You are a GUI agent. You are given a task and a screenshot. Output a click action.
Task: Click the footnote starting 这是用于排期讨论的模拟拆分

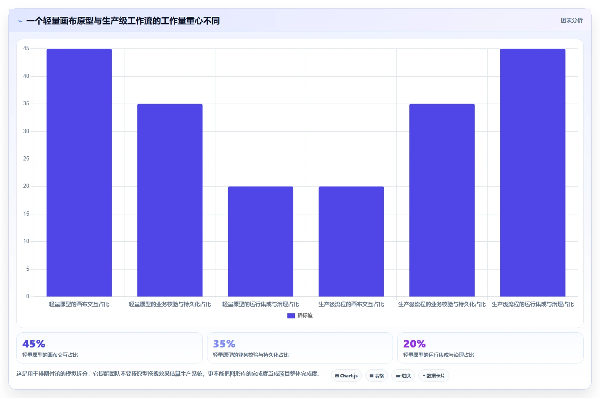coord(170,374)
